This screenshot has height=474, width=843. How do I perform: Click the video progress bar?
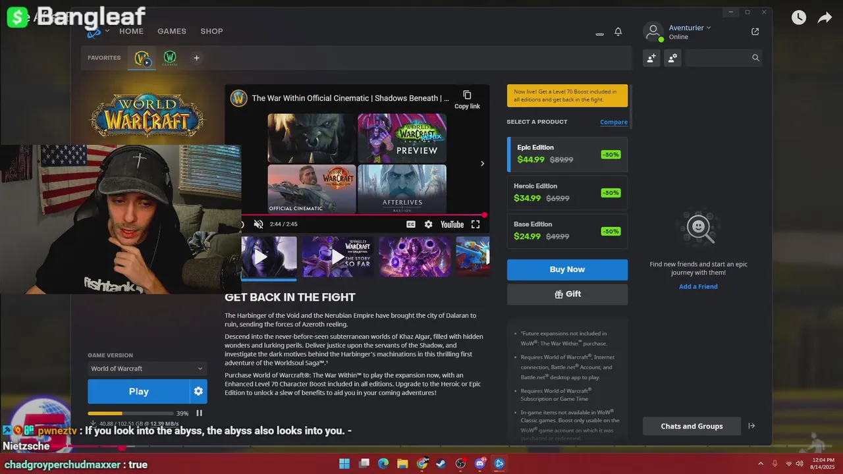(364, 215)
